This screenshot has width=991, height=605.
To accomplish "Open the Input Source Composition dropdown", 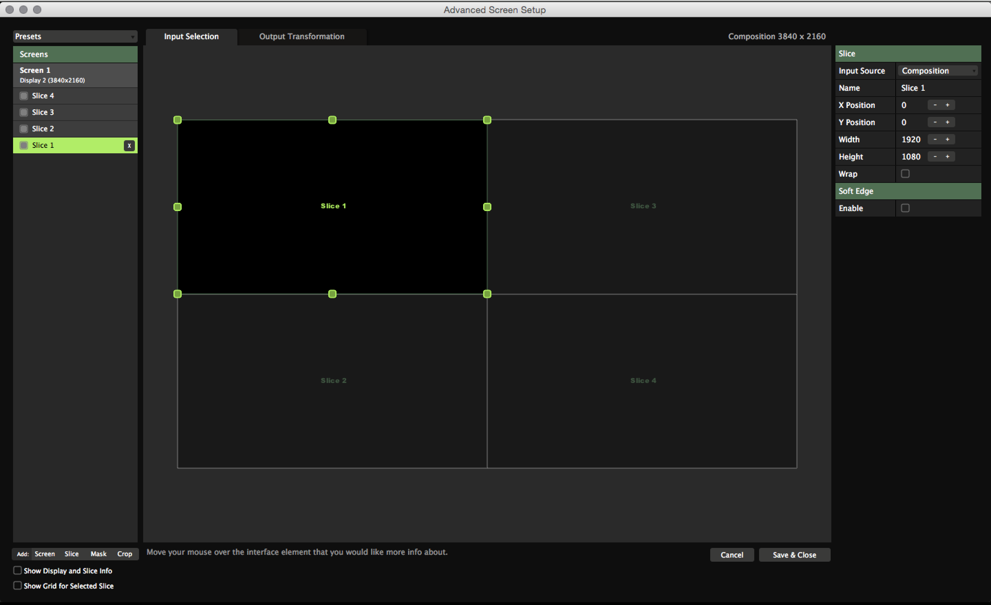I will tap(938, 71).
